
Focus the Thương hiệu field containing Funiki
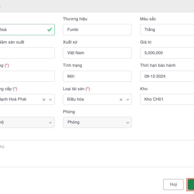[97, 30]
